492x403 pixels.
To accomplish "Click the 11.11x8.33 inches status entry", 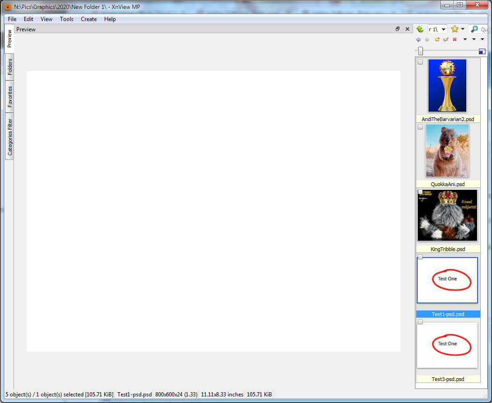I will (222, 395).
